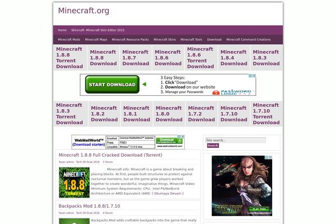Open the Minecraft 1.7.2 Download tile
This screenshot has width=336, height=224.
pos(201,114)
